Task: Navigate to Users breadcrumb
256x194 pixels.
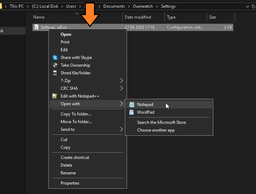Action: (71, 6)
